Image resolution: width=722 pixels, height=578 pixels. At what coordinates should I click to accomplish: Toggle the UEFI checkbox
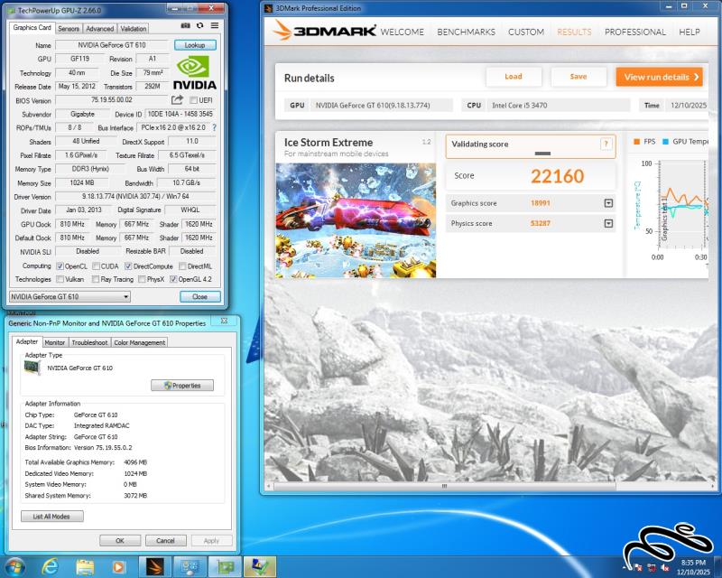(193, 100)
